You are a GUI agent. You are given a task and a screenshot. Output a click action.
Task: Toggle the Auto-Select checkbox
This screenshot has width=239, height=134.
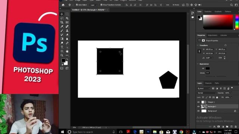(77, 5)
